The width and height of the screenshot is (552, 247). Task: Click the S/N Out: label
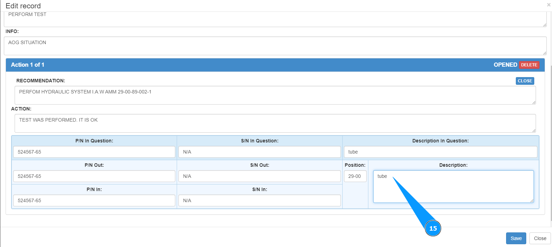click(x=259, y=165)
